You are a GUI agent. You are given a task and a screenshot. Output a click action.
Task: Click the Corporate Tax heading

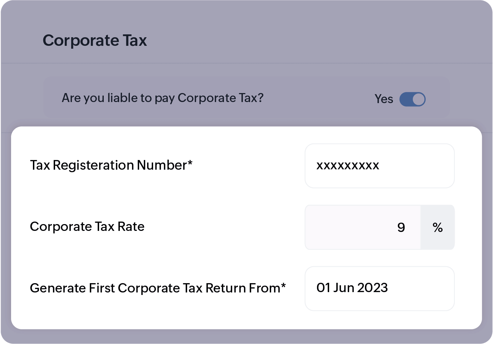[x=95, y=40]
